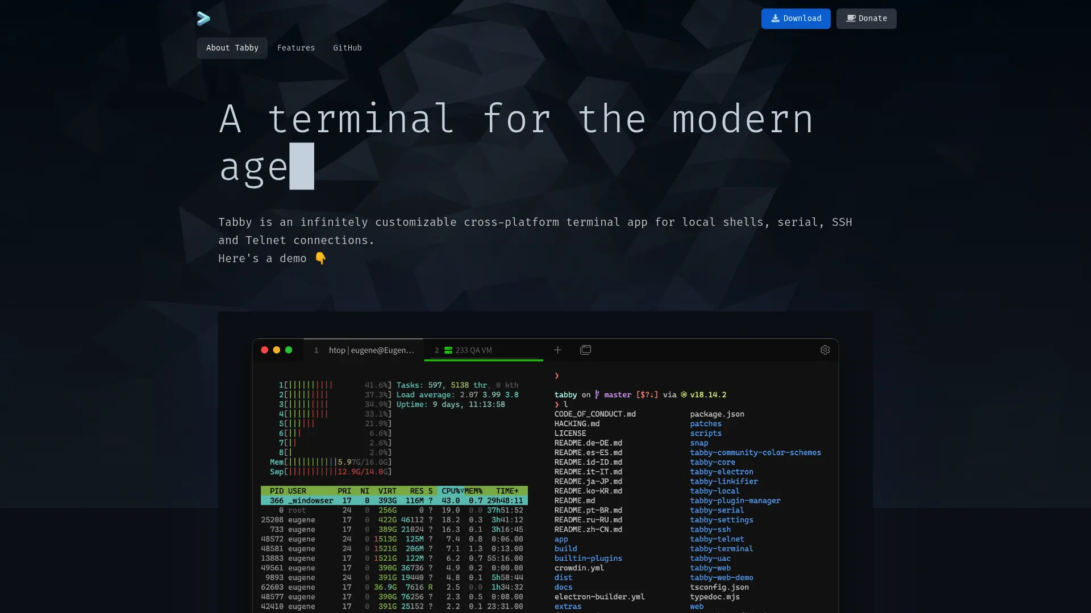Click the HACKING.md file name
Image resolution: width=1091 pixels, height=613 pixels.
tap(577, 424)
